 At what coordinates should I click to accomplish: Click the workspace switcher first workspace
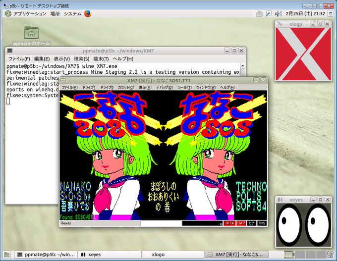tap(289, 255)
